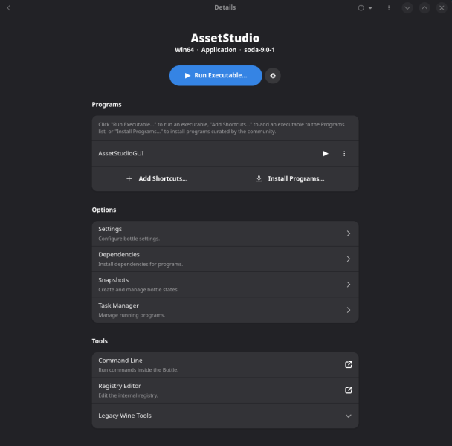Open AssetStudioGUI three-dot options menu
This screenshot has height=446, width=452.
[344, 154]
